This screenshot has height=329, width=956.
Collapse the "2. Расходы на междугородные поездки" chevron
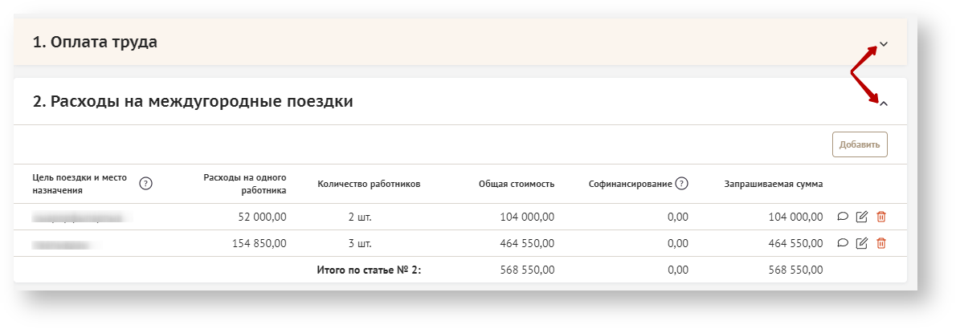coord(884,104)
